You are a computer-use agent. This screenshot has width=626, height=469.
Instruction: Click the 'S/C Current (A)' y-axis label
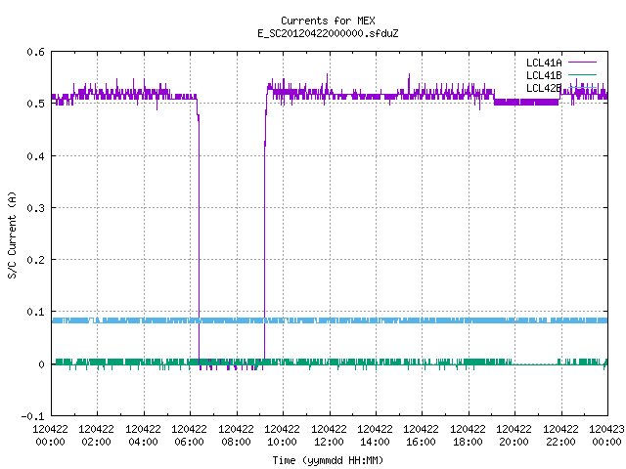13,234
